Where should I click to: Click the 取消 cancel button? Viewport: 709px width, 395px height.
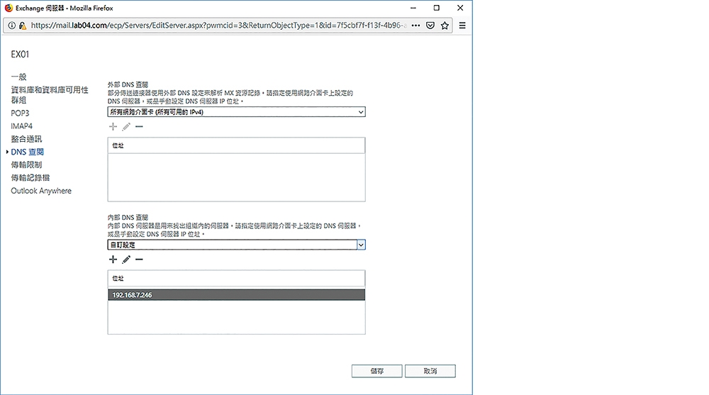(x=430, y=371)
